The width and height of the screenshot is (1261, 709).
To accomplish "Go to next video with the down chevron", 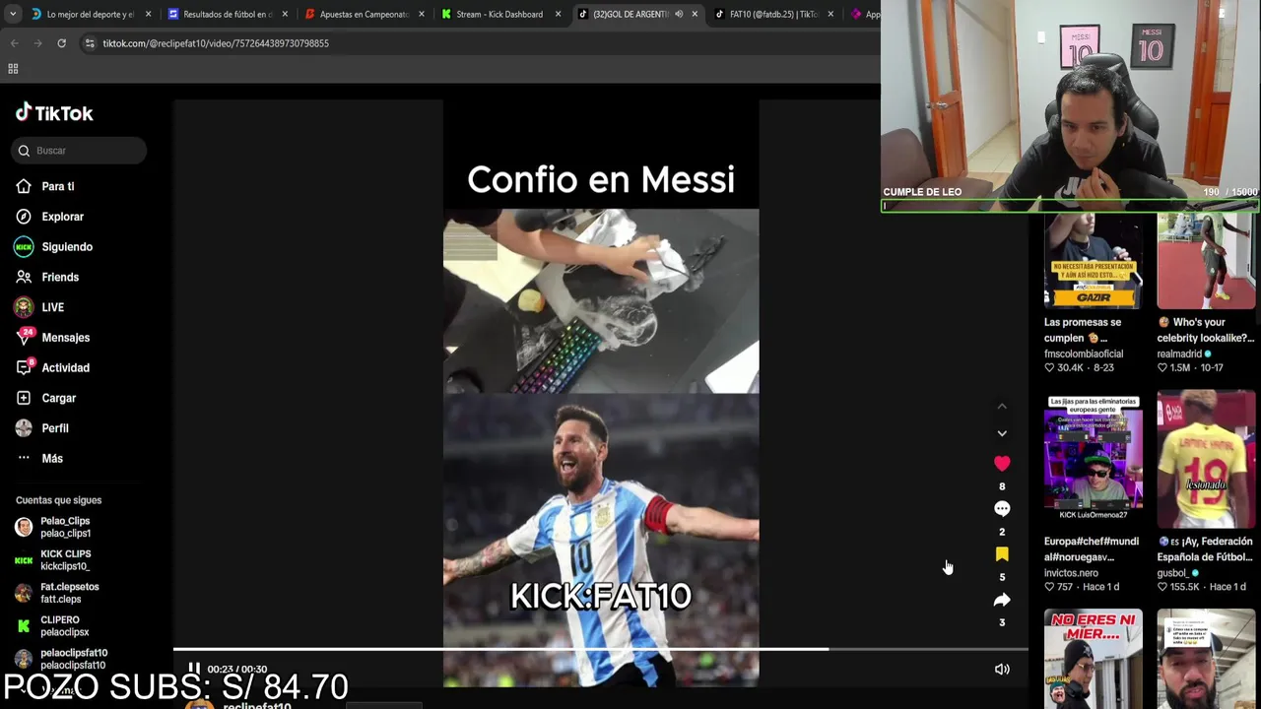I will [x=1002, y=433].
